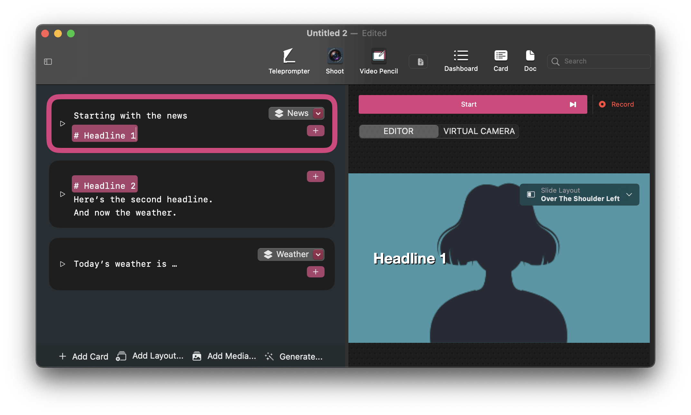Open the Weather layout dropdown arrow
Viewport: 691px width, 415px height.
coord(318,255)
